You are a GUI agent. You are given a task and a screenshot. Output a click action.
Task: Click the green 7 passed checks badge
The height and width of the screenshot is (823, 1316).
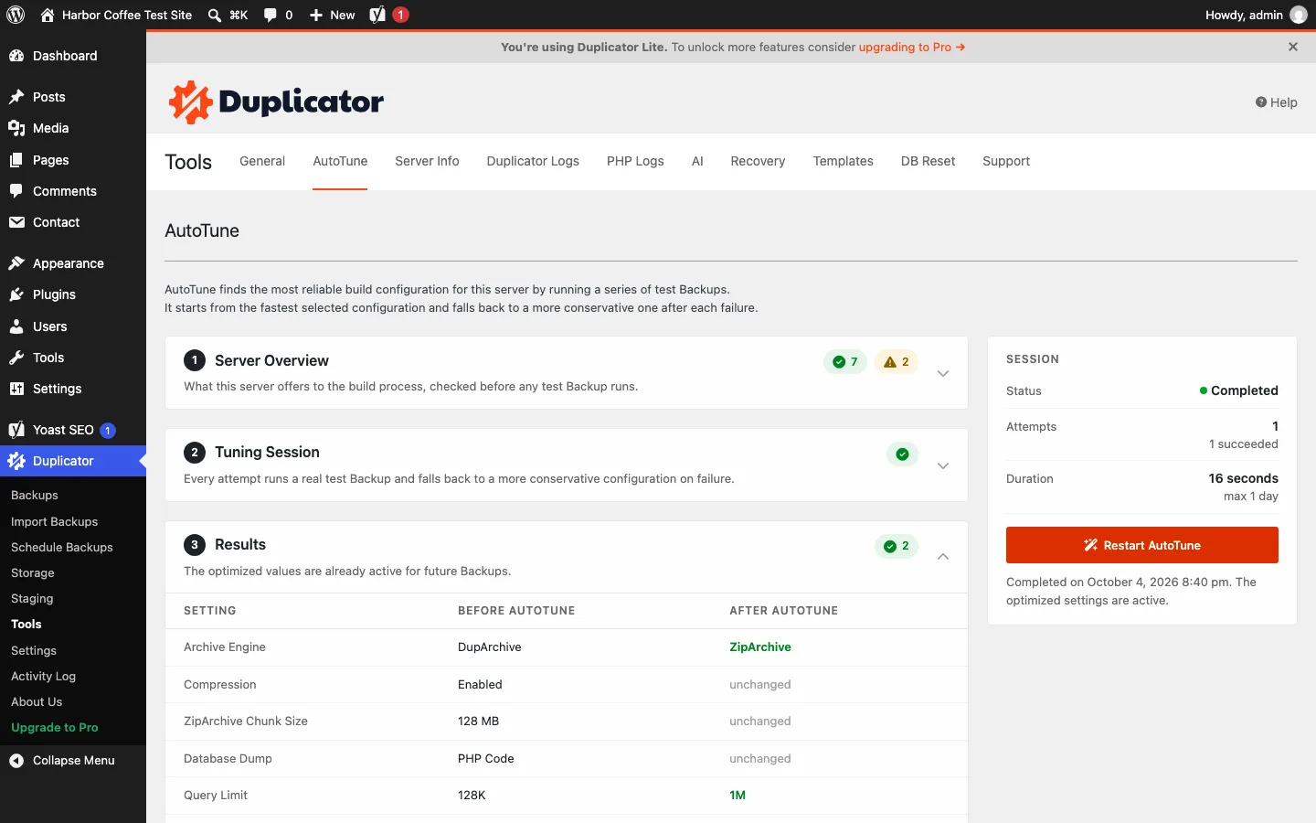tap(844, 362)
